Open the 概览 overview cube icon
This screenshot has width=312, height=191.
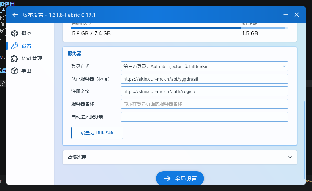[x=15, y=33]
